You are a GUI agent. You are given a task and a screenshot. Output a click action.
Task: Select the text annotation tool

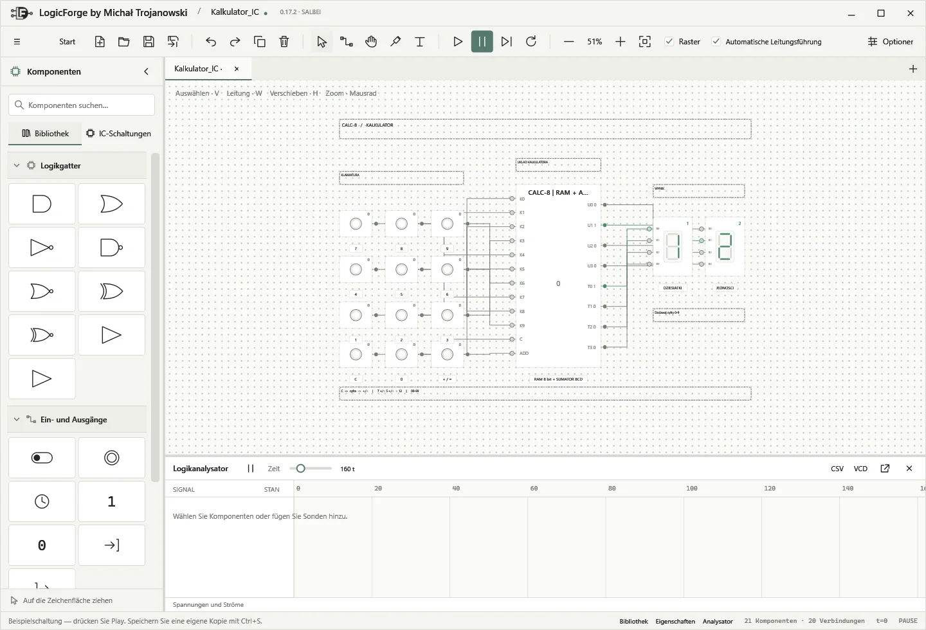tap(420, 42)
